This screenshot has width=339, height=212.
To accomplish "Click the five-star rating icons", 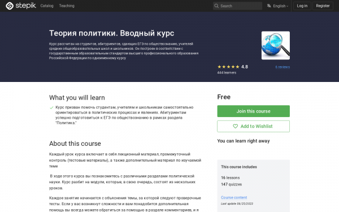I will [228, 67].
